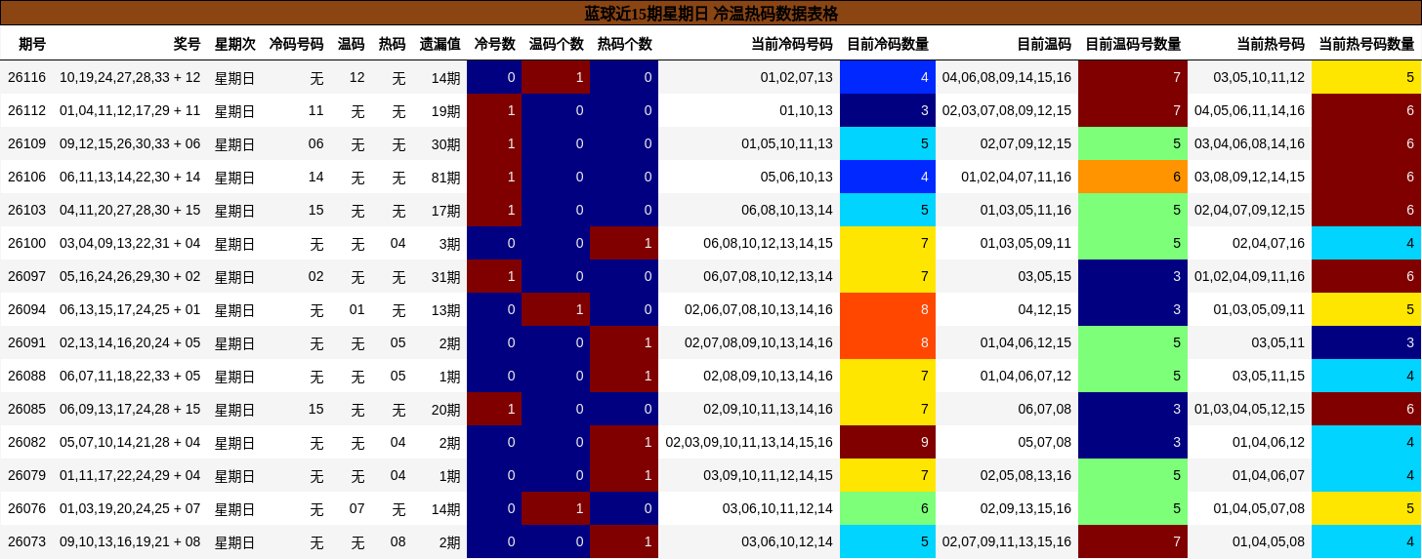Image resolution: width=1422 pixels, height=559 pixels.
Task: Select period number 26116
Action: coord(26,77)
